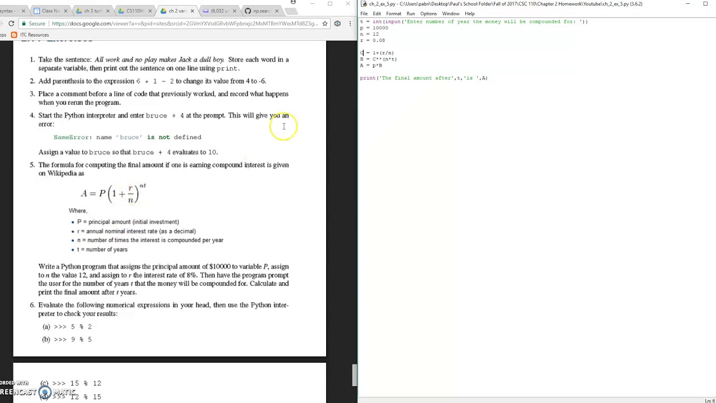Open the Chrome profile icon

293,3
